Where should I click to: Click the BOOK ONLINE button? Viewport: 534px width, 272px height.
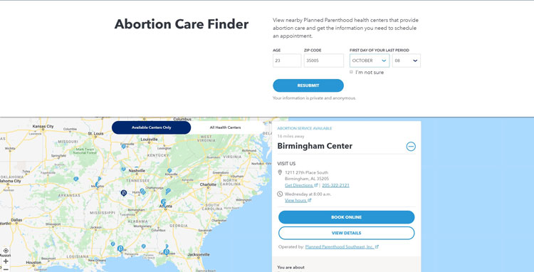(x=346, y=217)
